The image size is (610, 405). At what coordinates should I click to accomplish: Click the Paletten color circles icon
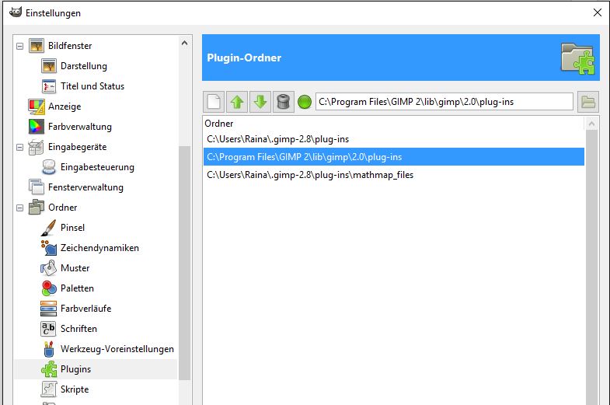tap(49, 288)
